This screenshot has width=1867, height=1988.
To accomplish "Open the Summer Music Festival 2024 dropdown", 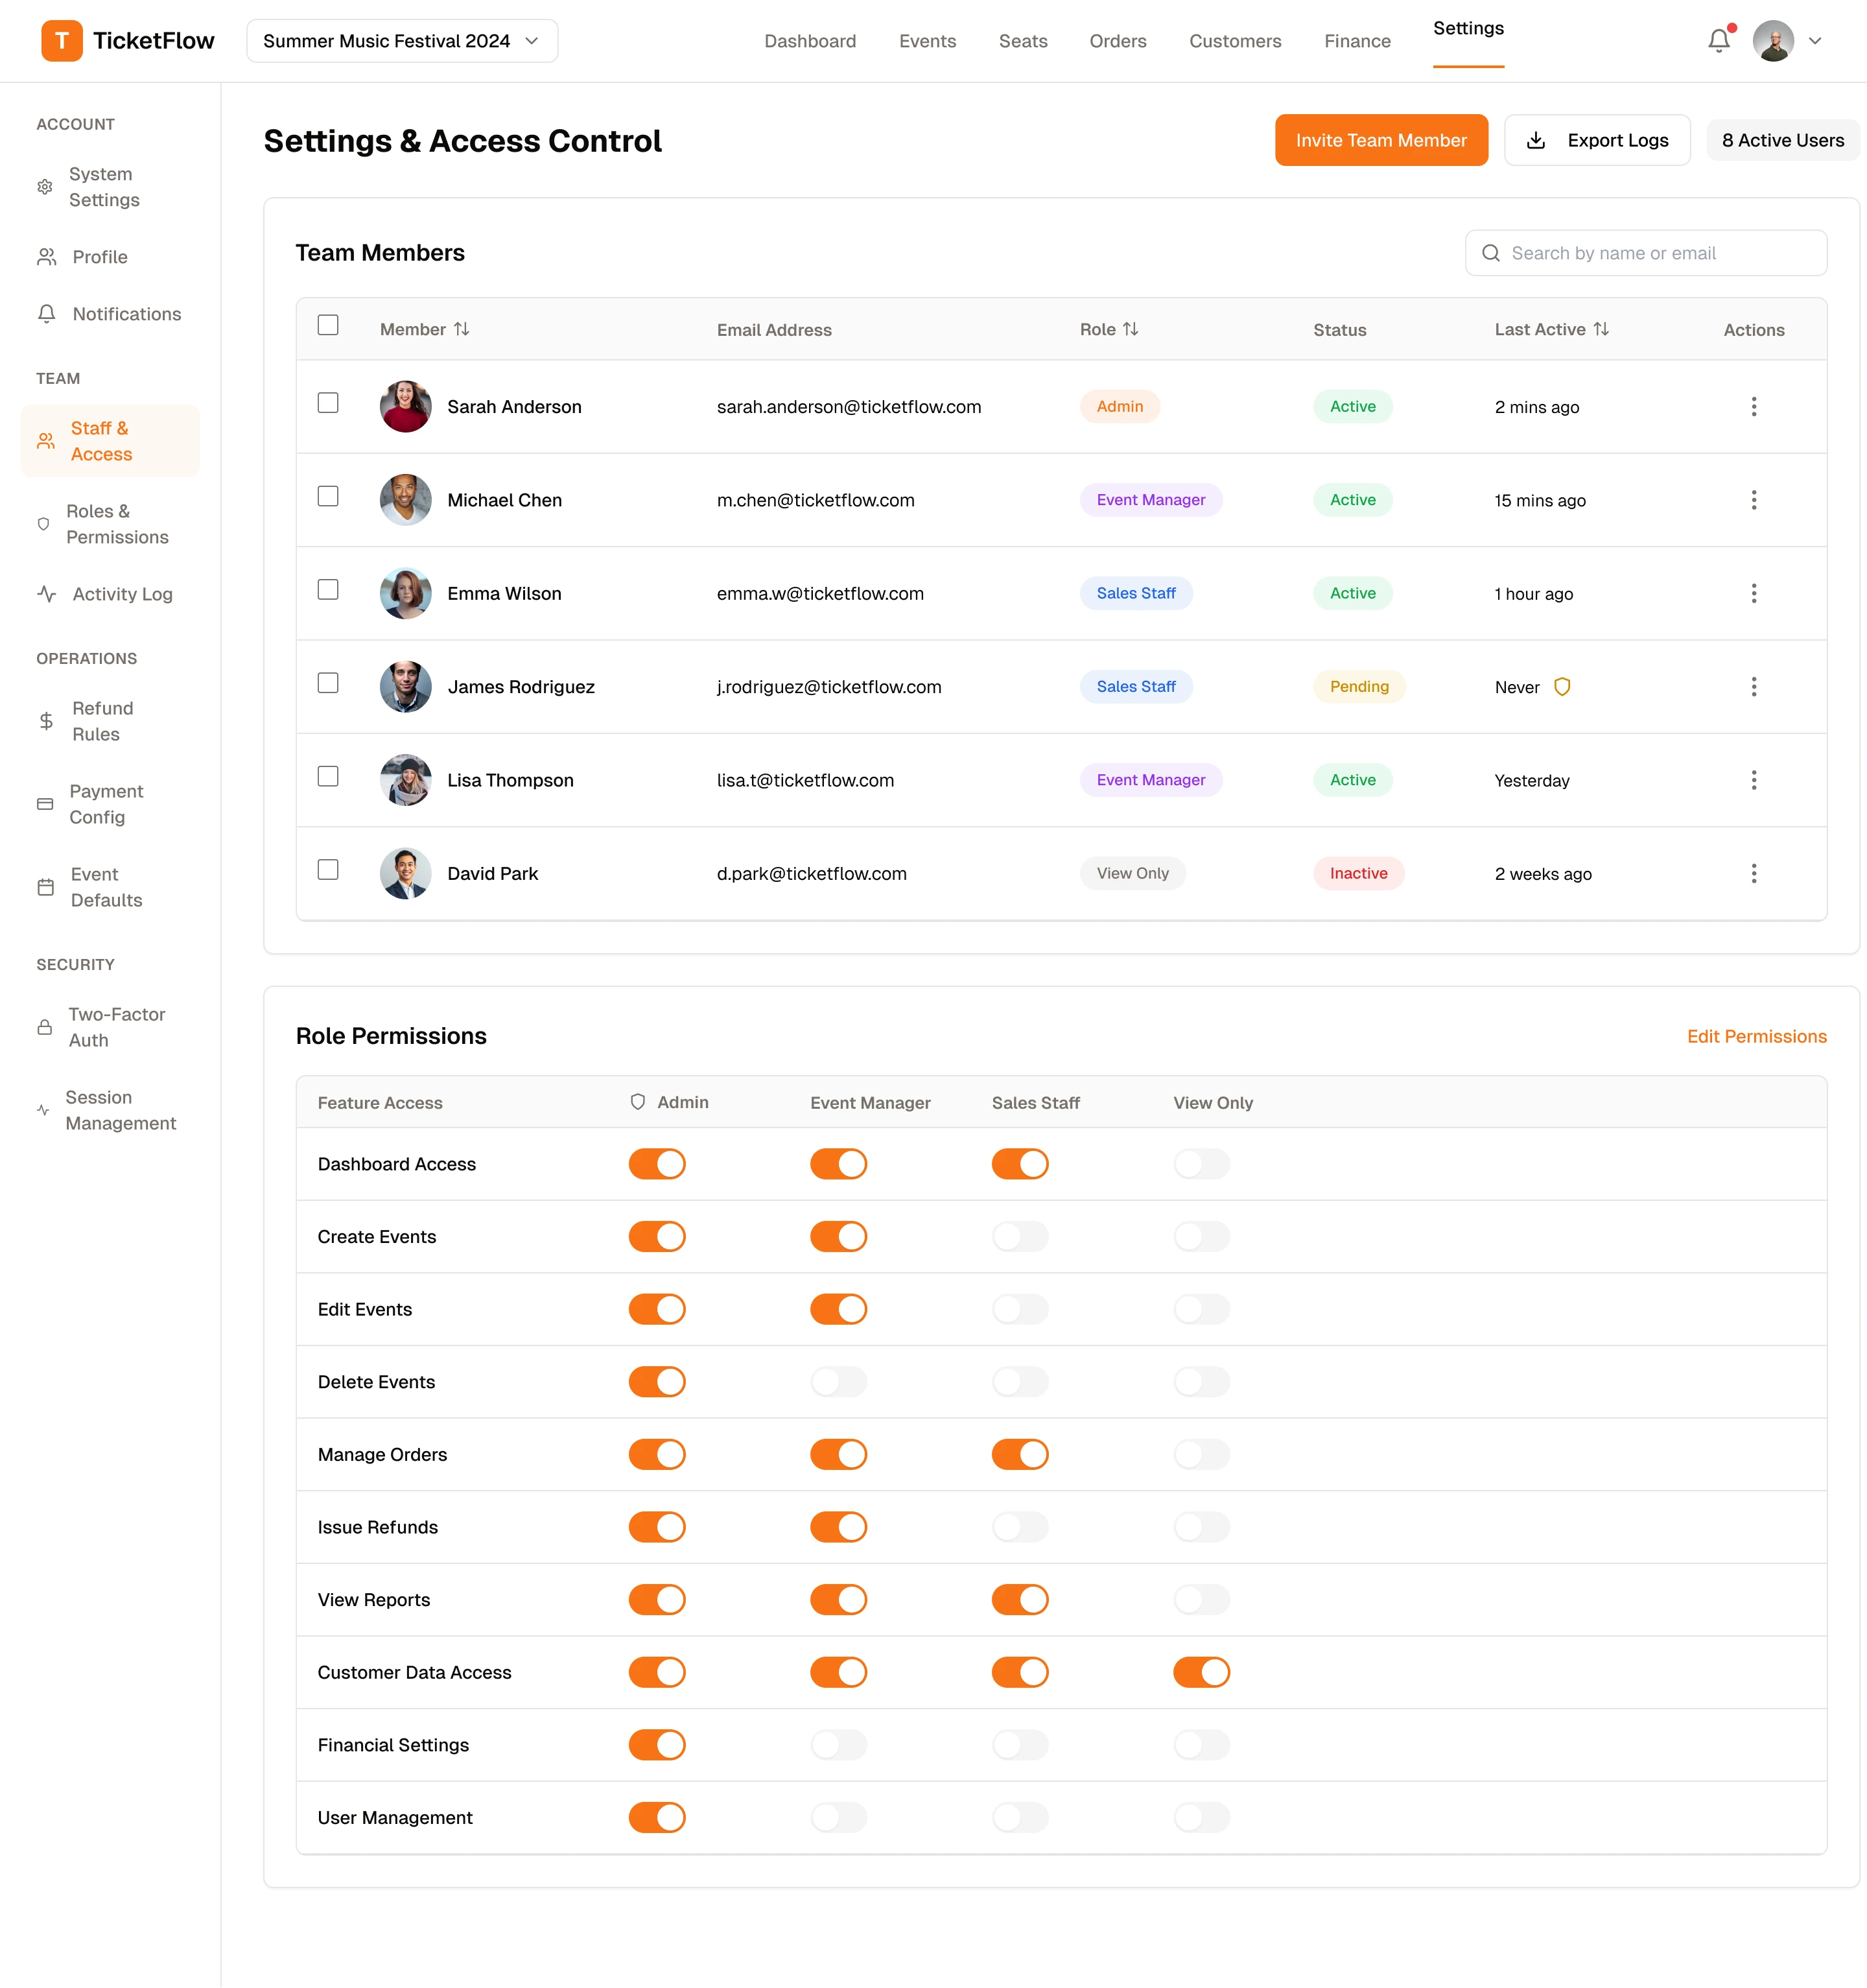I will pos(402,41).
